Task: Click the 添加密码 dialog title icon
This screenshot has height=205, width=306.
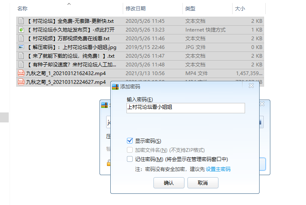Action: point(115,87)
